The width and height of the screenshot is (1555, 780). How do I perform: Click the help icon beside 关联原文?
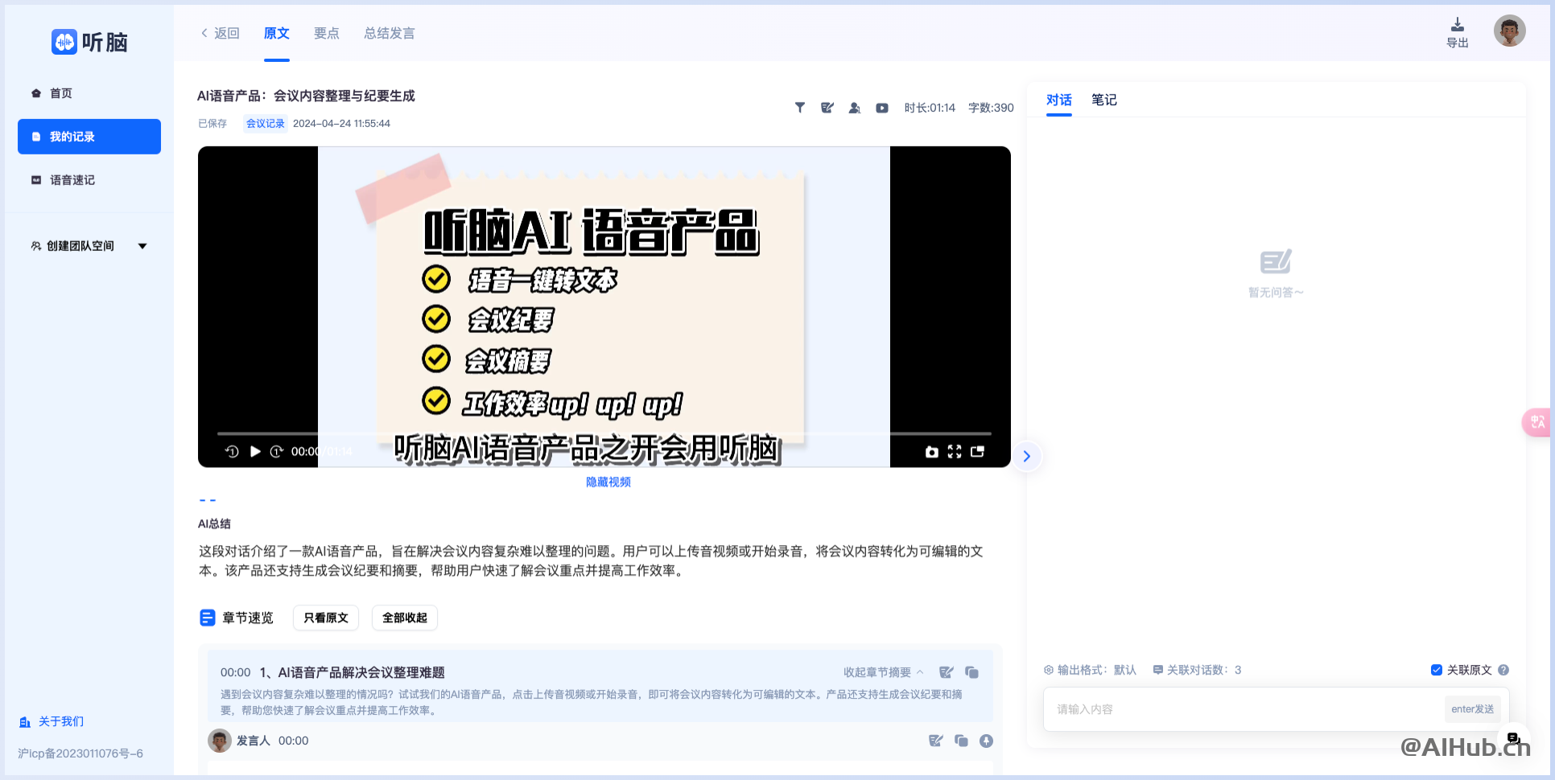[x=1503, y=670]
